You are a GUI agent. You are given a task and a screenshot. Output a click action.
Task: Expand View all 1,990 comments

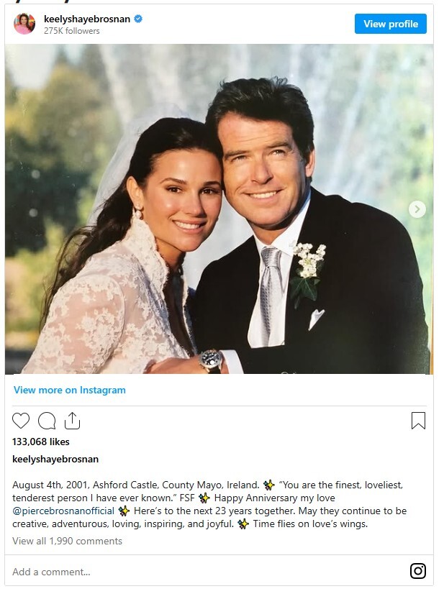point(67,541)
